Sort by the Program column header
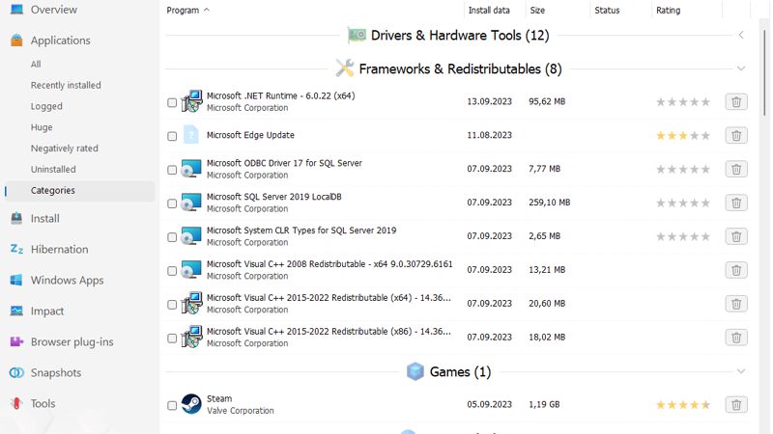Image resolution: width=773 pixels, height=434 pixels. (183, 11)
